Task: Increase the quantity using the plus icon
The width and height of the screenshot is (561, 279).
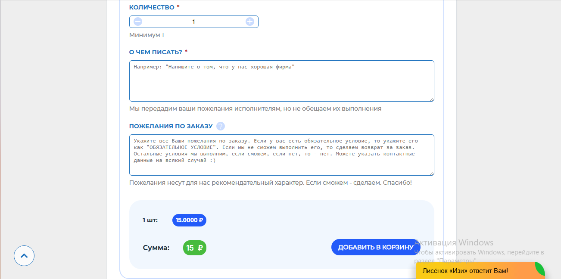Action: [249, 21]
